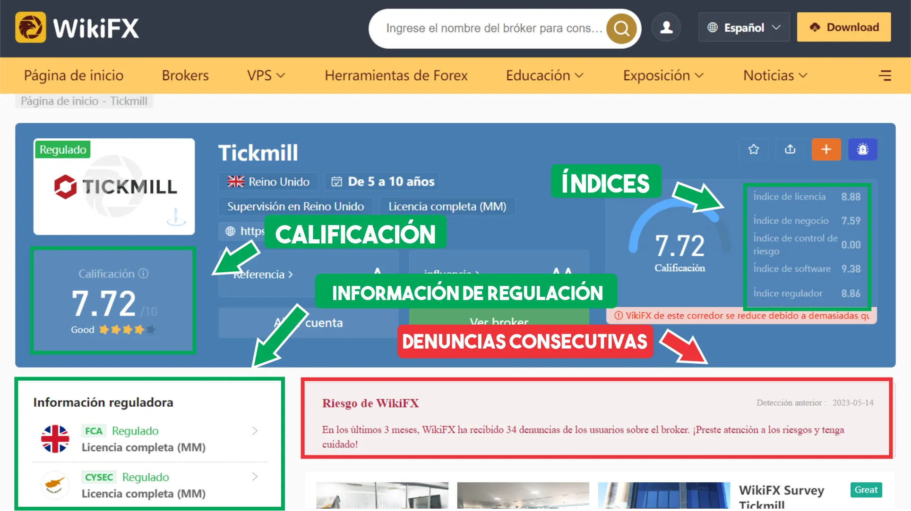The image size is (911, 511).
Task: Click Índice regulador 8.86
Action: pyautogui.click(x=807, y=293)
